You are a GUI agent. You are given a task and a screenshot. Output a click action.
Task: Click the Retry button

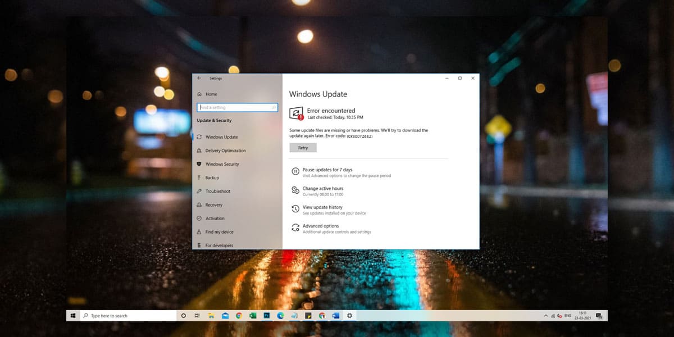point(303,148)
